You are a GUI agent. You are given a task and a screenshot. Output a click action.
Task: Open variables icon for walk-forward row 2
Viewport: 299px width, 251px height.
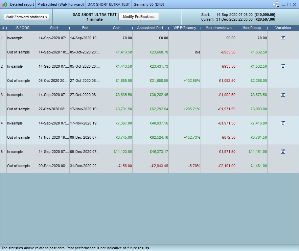click(x=283, y=66)
